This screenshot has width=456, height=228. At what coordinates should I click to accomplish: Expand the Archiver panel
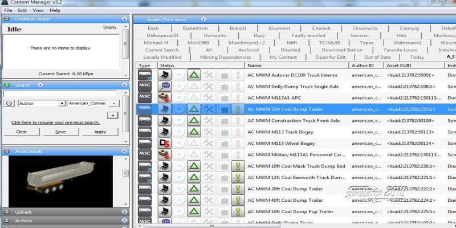124,221
